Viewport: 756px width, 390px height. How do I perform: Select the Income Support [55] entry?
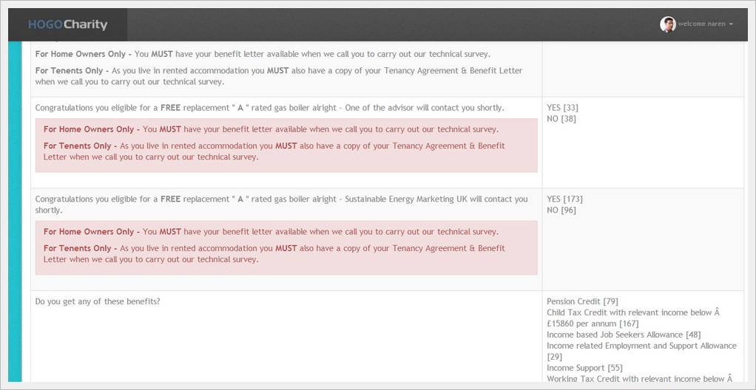(584, 368)
